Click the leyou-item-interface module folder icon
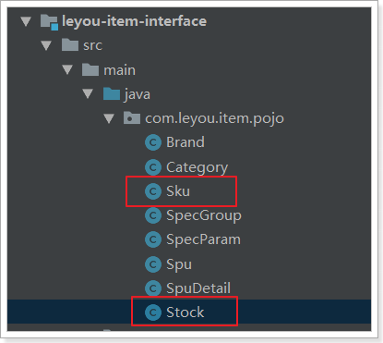Viewport: 383px width, 343px height. pos(49,22)
